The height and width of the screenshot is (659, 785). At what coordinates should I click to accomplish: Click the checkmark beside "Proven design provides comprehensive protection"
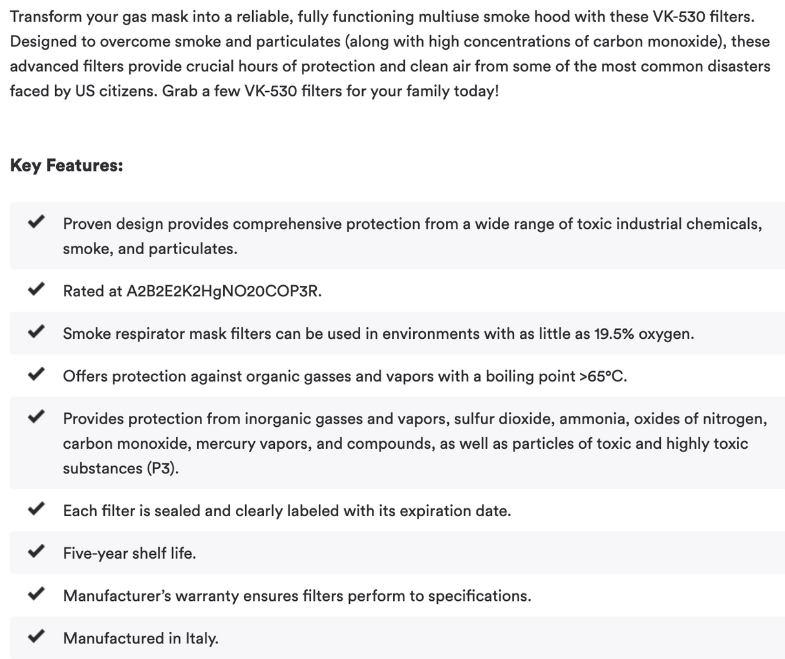tap(36, 223)
